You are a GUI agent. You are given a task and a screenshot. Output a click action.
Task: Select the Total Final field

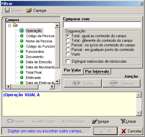click(x=34, y=72)
